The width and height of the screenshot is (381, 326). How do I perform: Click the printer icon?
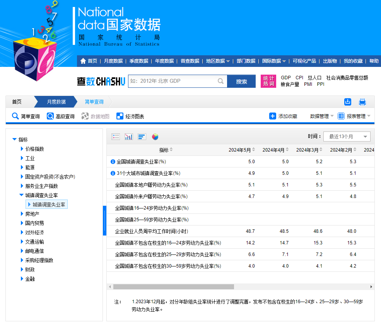pyautogui.click(x=362, y=102)
